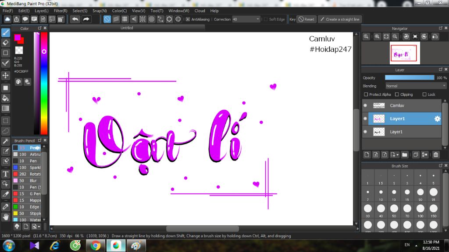The image size is (449, 252).
Task: Enable curve snap
Action: tap(160, 19)
